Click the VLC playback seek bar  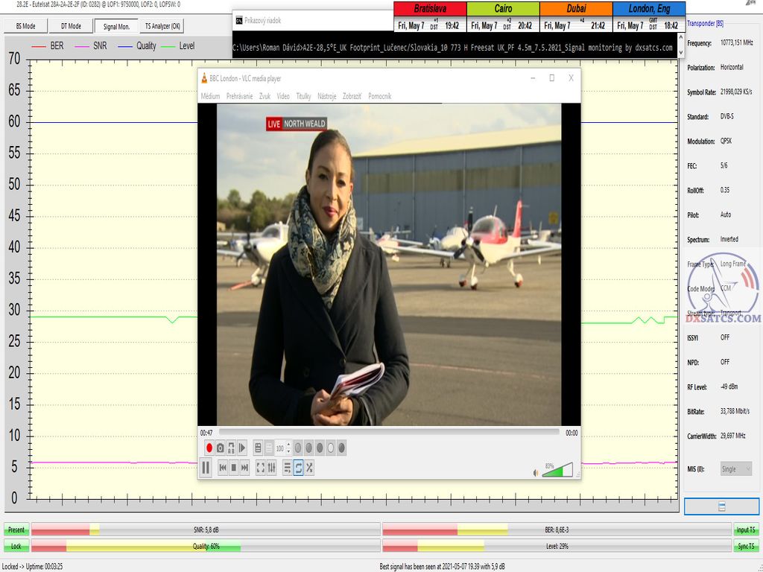387,433
